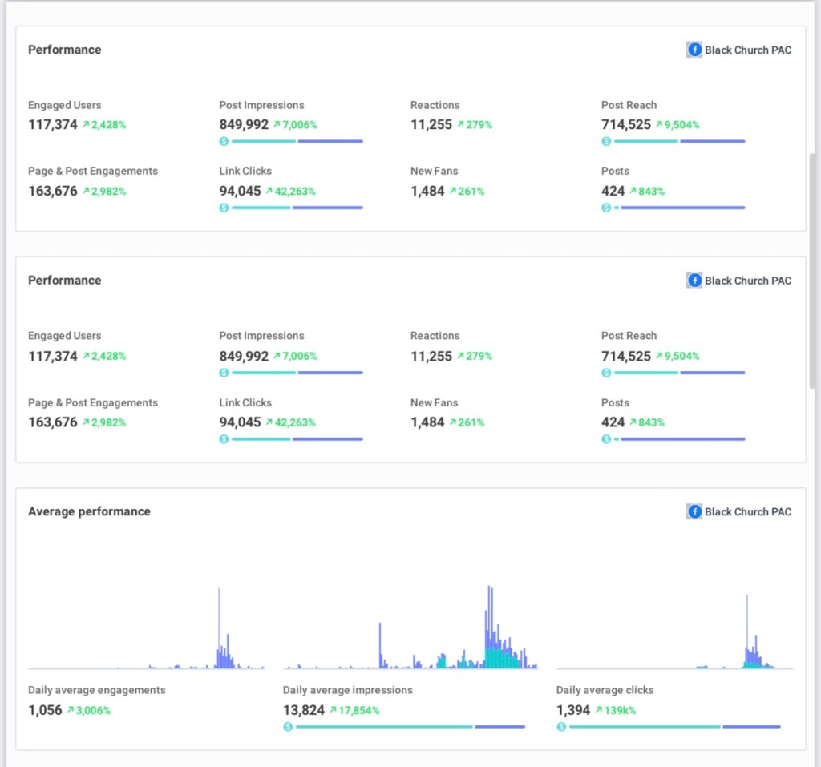Click the green trend arrow next to 3,006%
Screen dimensions: 821x767
[x=70, y=710]
